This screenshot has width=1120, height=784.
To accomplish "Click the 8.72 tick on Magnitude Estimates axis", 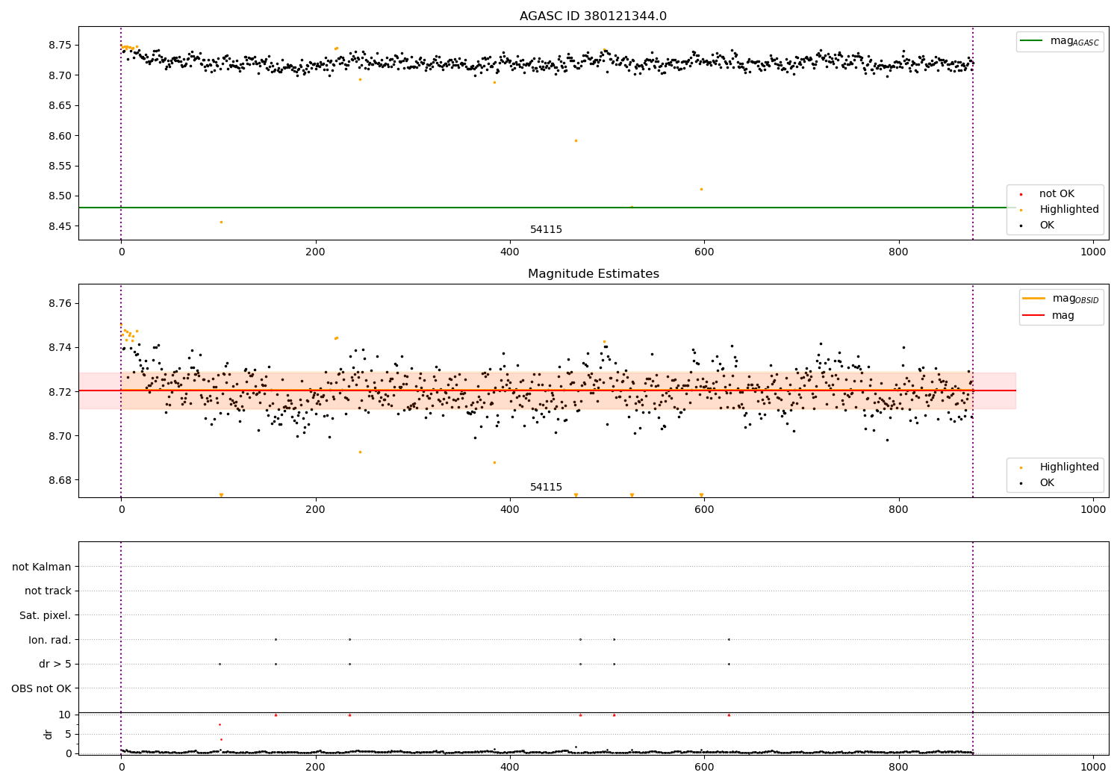I will (x=60, y=391).
